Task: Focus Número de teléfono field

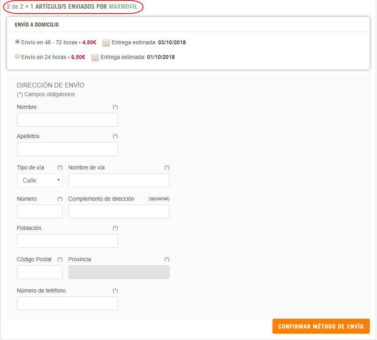Action: [67, 303]
